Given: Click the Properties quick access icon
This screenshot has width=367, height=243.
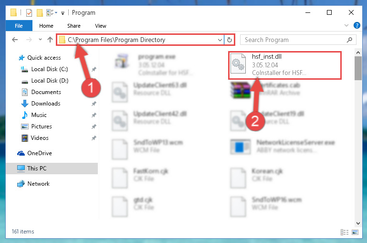Looking at the screenshot, I should click(x=29, y=12).
